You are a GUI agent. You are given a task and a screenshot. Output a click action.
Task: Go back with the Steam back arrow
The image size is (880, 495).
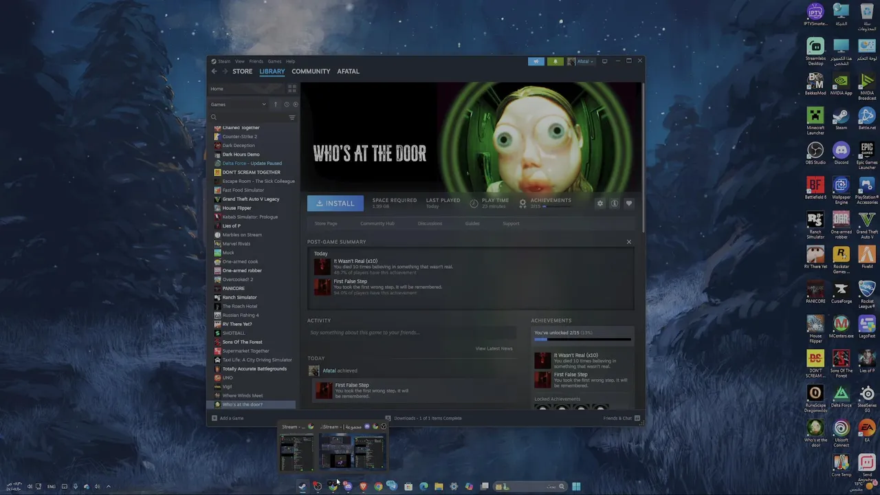pos(214,71)
